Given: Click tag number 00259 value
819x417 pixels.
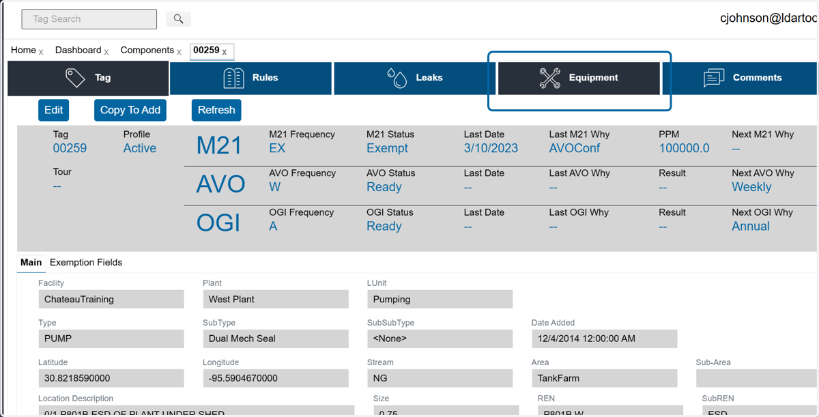Looking at the screenshot, I should tap(70, 148).
